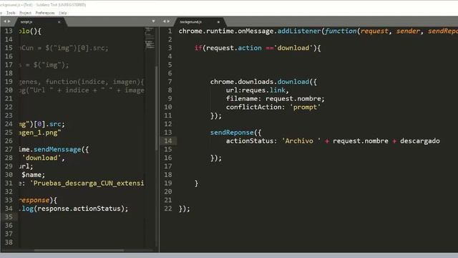This screenshot has width=458, height=258.
Task: Open the Project menu
Action: click(25, 13)
